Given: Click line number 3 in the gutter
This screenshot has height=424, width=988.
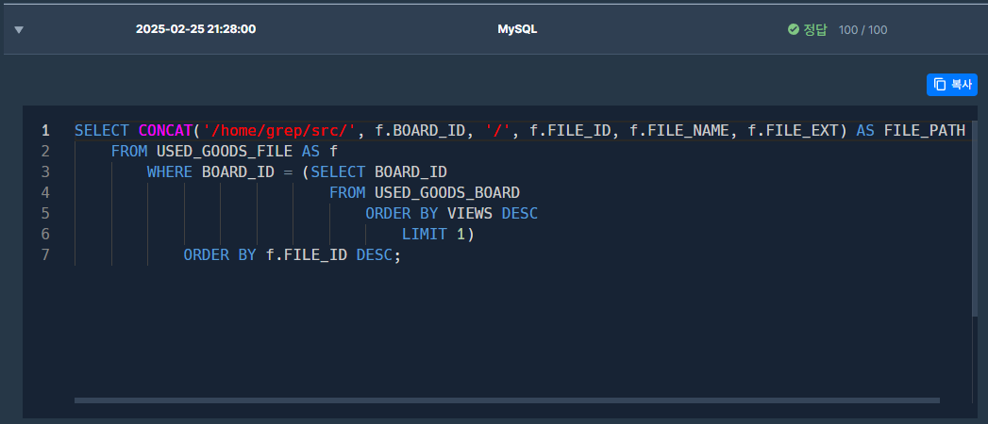Looking at the screenshot, I should coord(44,171).
